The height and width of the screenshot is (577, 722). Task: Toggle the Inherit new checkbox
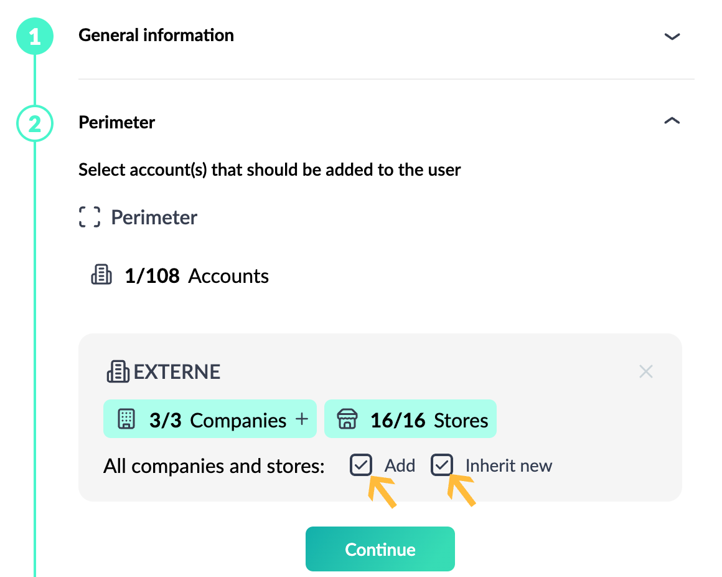(442, 465)
